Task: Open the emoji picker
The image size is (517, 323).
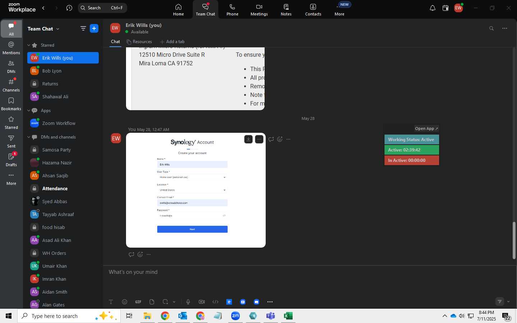Action: click(125, 302)
